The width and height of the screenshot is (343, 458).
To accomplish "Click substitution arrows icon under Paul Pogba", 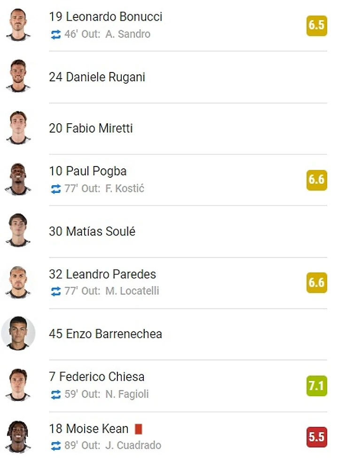I will point(55,189).
